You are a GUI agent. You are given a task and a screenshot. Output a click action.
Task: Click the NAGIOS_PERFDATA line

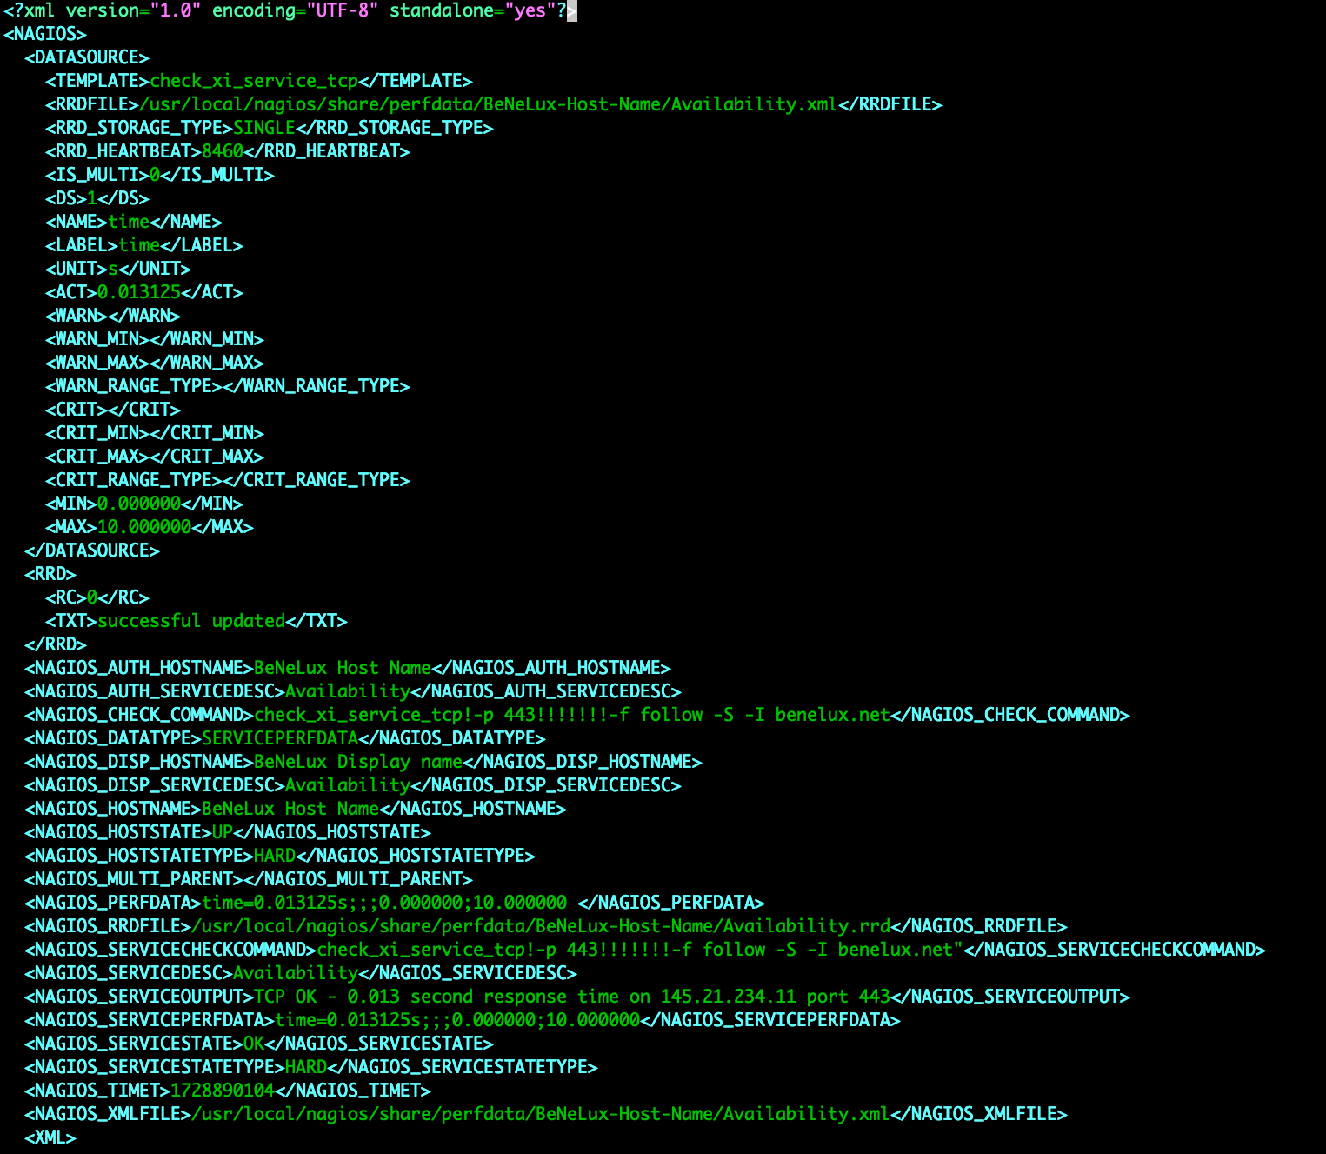(x=395, y=903)
